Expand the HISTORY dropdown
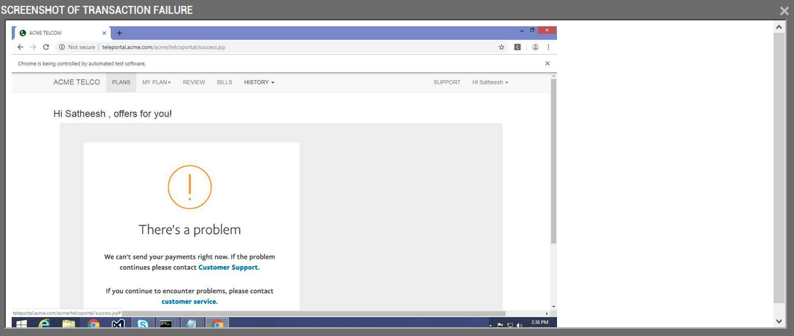This screenshot has width=794, height=336. 259,82
